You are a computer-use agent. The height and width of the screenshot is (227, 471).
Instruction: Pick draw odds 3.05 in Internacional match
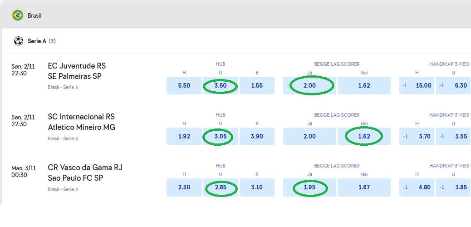pyautogui.click(x=221, y=136)
